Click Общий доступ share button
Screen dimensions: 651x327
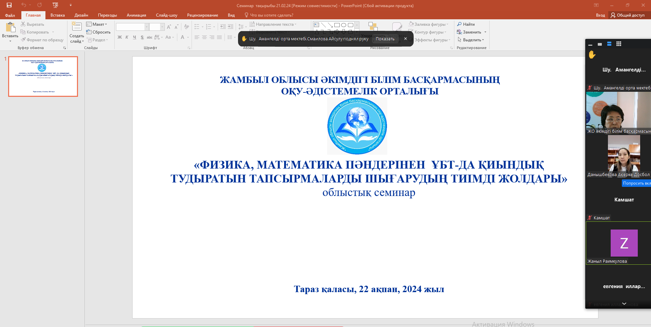[628, 15]
